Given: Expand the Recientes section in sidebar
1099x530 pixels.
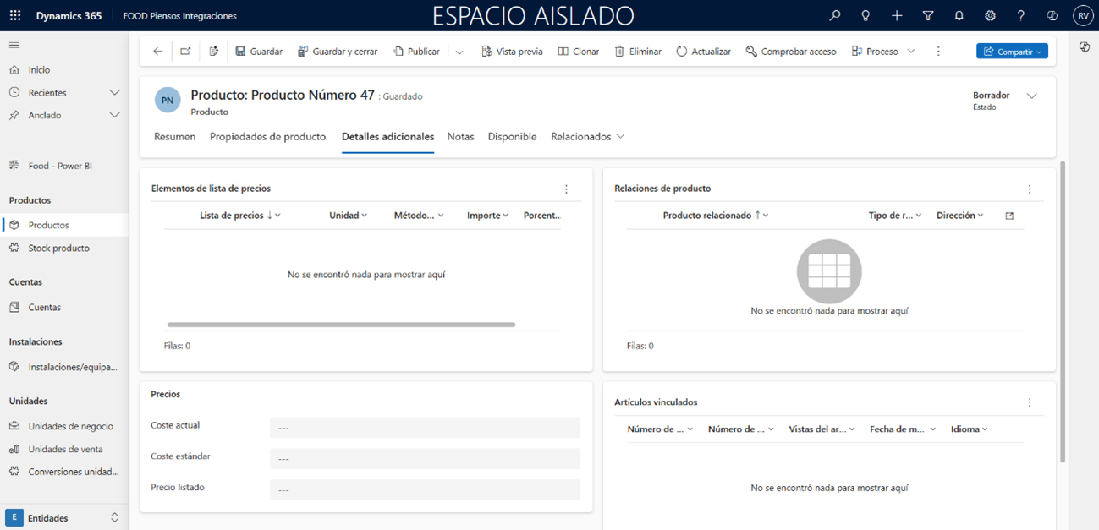Looking at the screenshot, I should pyautogui.click(x=114, y=93).
